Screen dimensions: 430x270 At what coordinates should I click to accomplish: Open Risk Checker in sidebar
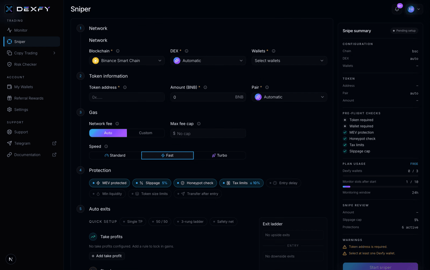[32, 64]
